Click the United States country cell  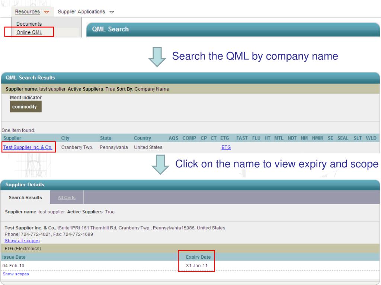click(148, 147)
